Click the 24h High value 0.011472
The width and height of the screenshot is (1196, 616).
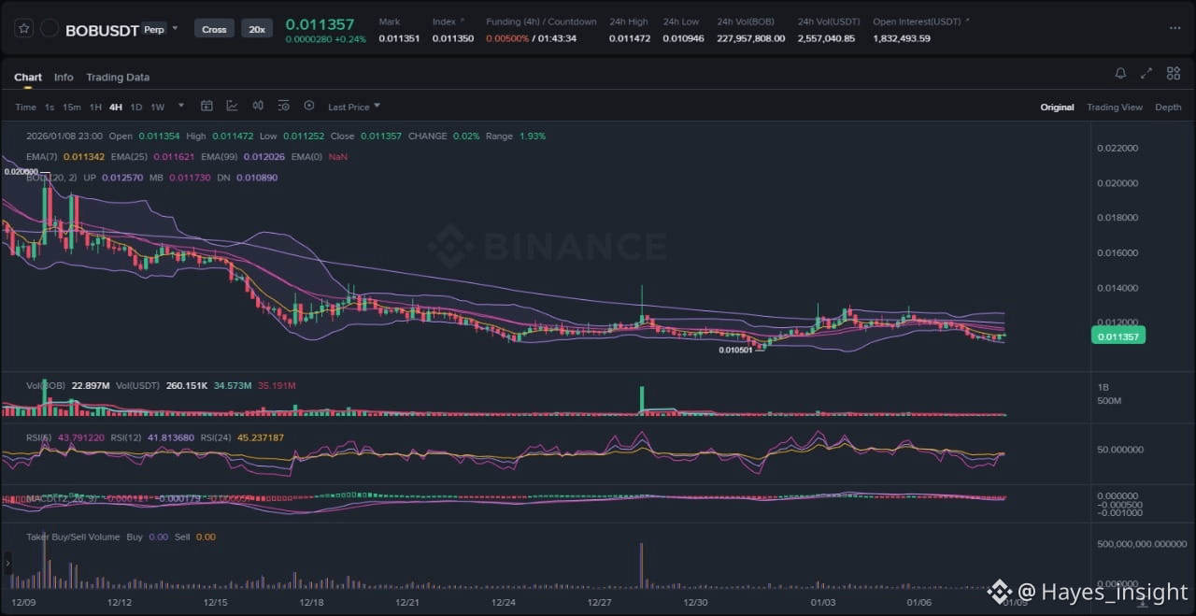(x=630, y=38)
